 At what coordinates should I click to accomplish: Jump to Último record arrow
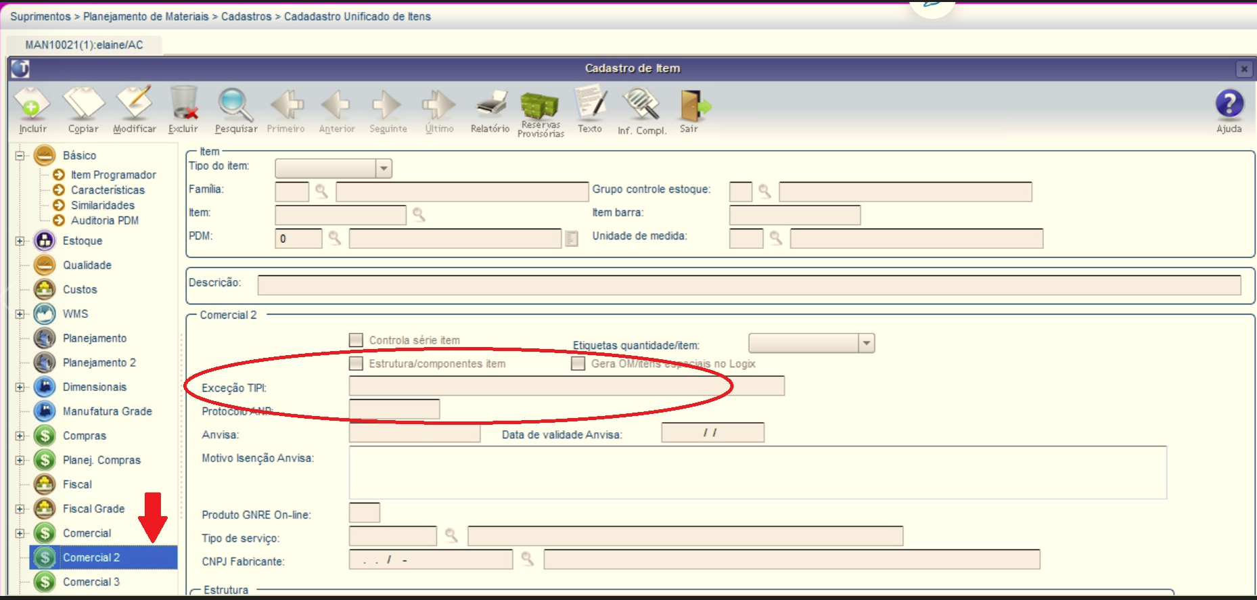click(x=439, y=105)
